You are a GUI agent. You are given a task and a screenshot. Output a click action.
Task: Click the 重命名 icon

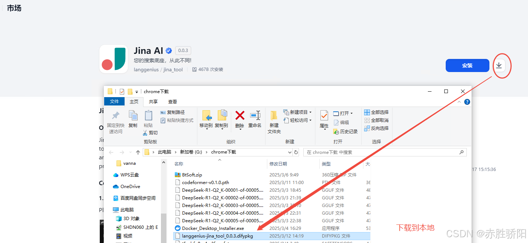tap(255, 116)
